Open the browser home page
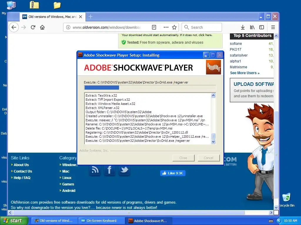 42,27
